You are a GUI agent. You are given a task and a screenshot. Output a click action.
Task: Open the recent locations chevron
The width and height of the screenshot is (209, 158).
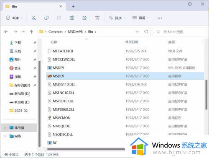point(23,32)
